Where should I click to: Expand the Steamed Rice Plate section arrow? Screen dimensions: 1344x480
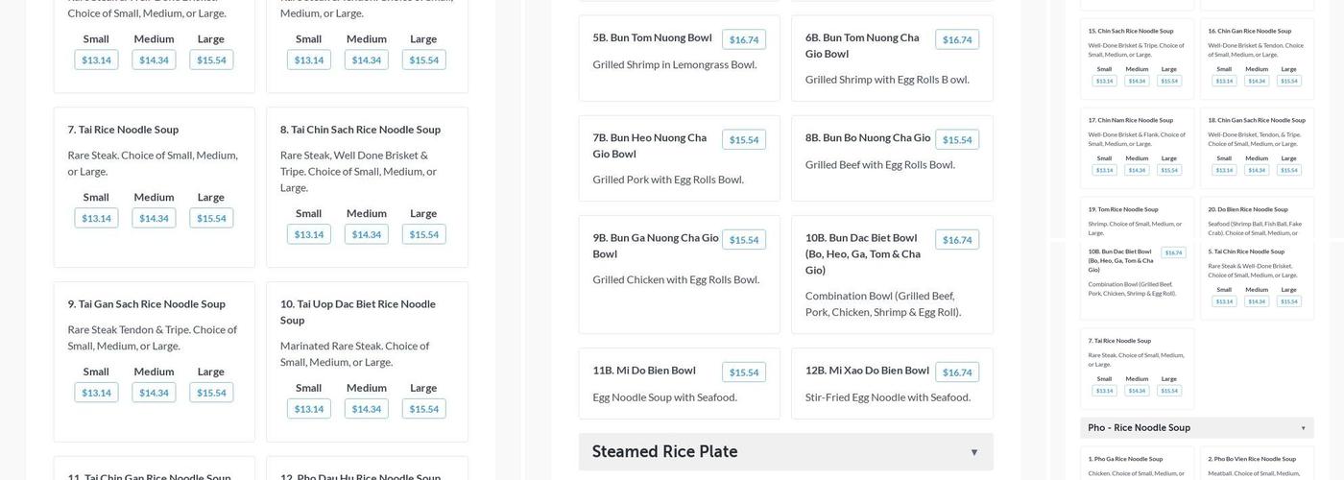pos(973,452)
